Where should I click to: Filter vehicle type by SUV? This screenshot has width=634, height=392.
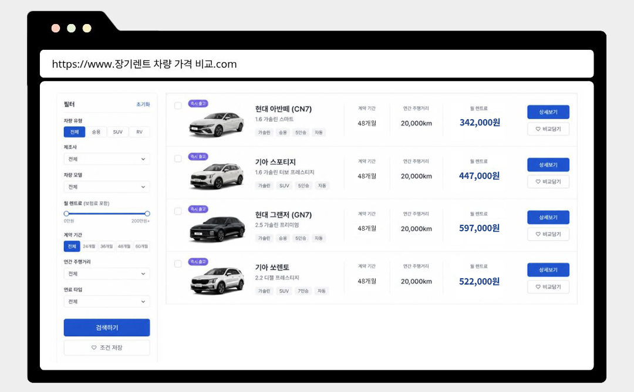pos(117,132)
